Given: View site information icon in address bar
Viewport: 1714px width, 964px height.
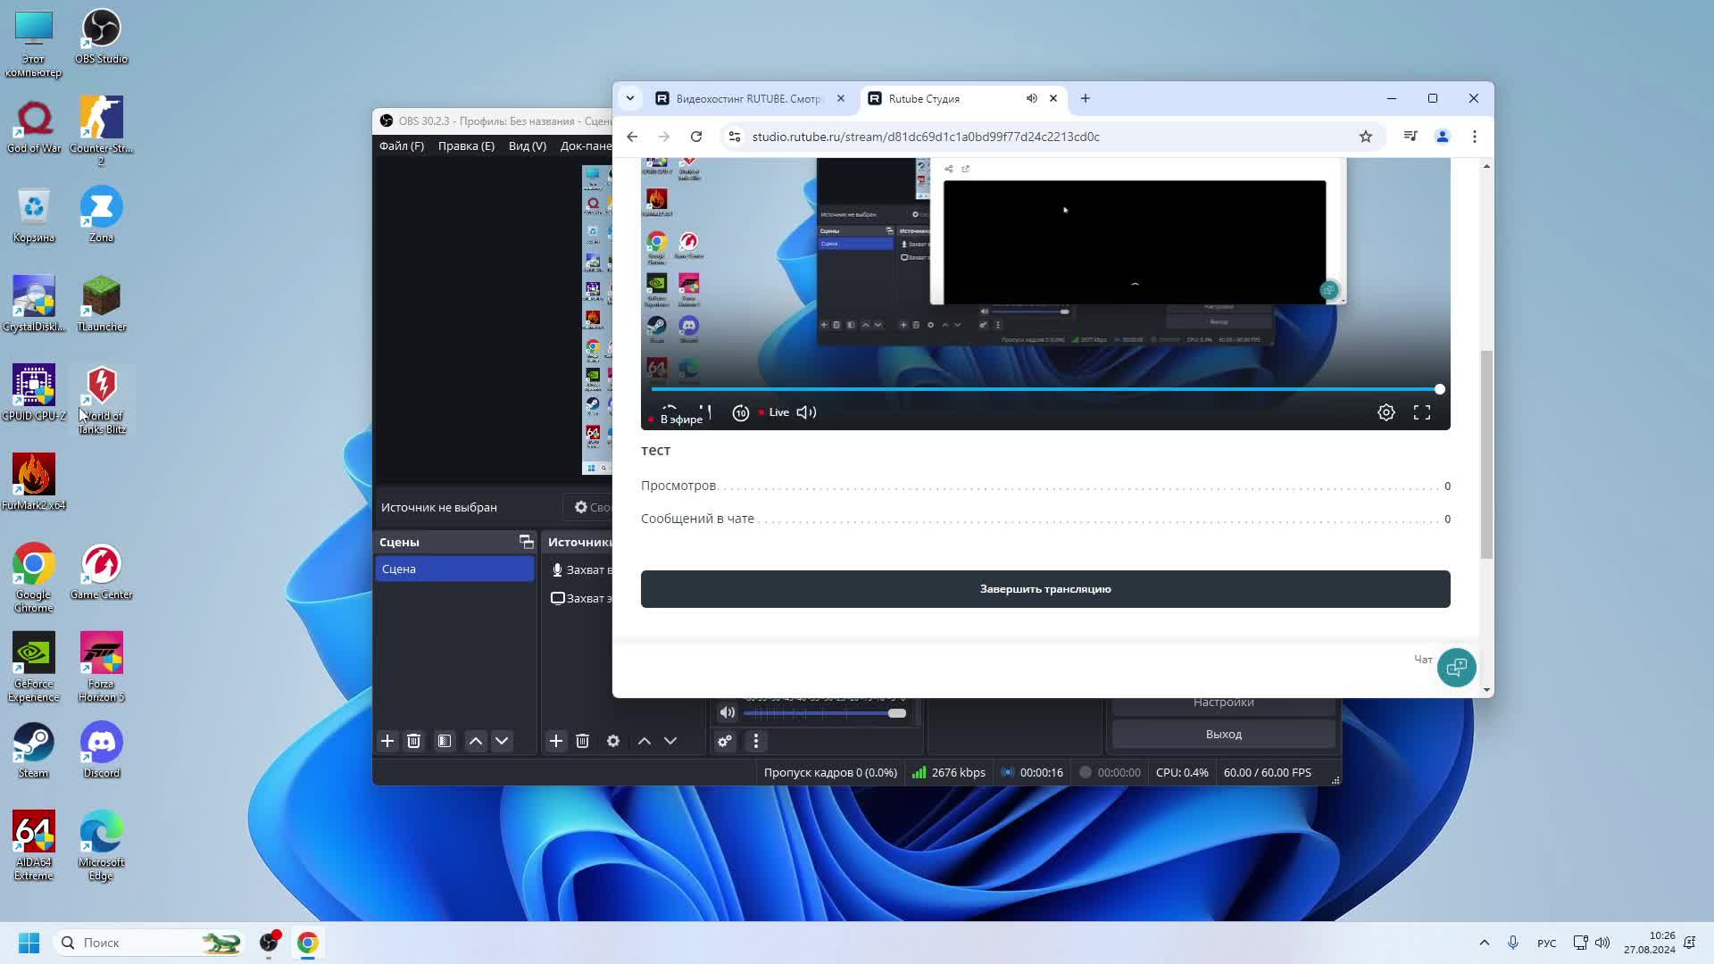Looking at the screenshot, I should pos(734,137).
